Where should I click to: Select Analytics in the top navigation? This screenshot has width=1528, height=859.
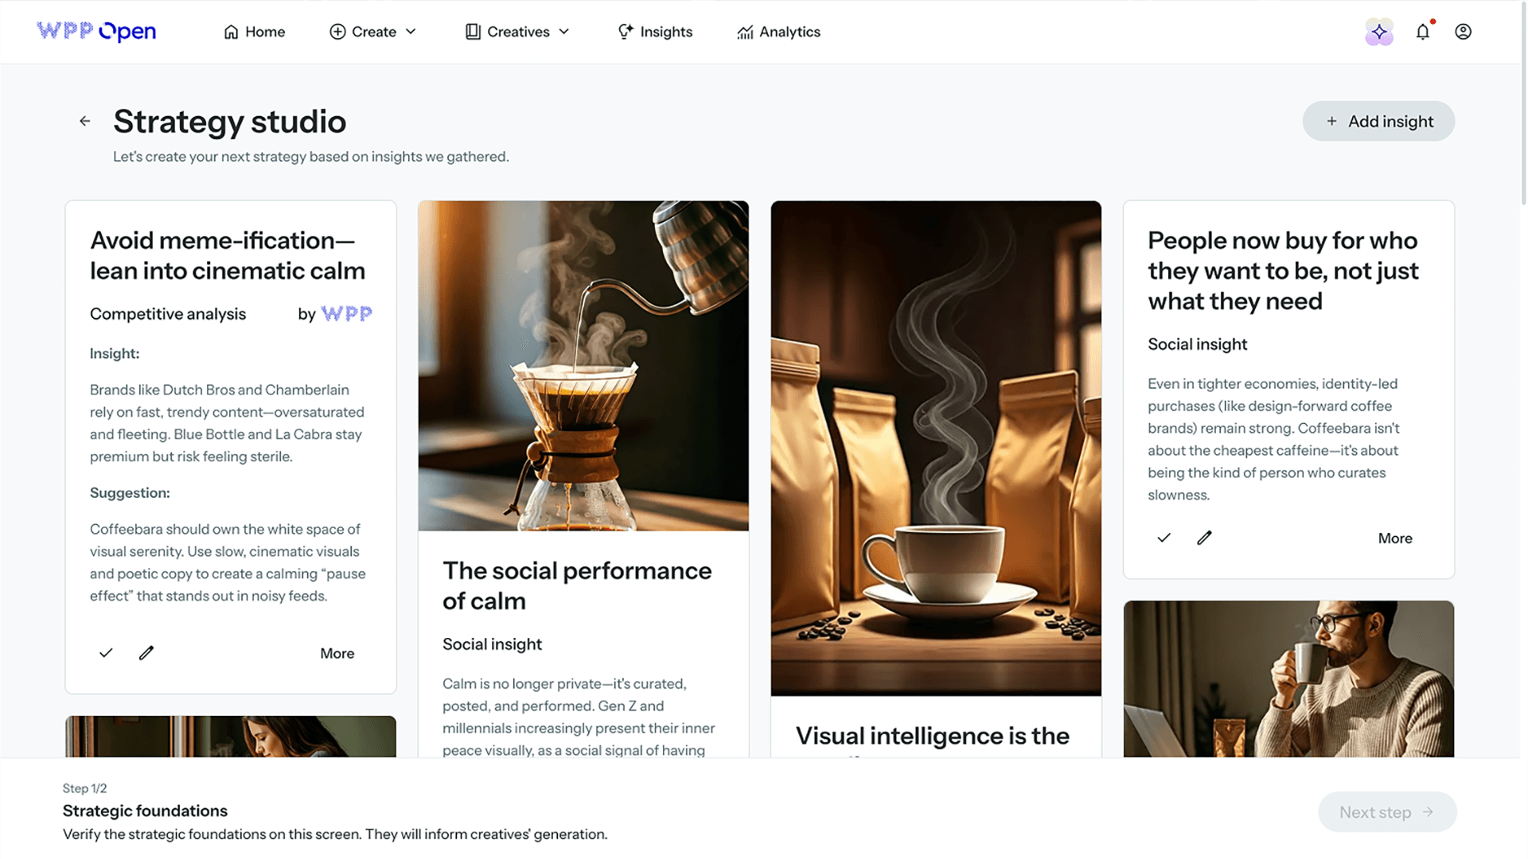(778, 31)
